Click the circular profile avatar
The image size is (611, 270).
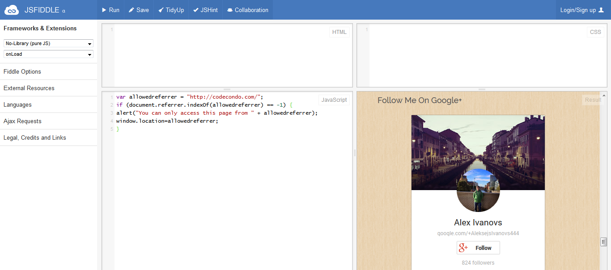point(478,191)
